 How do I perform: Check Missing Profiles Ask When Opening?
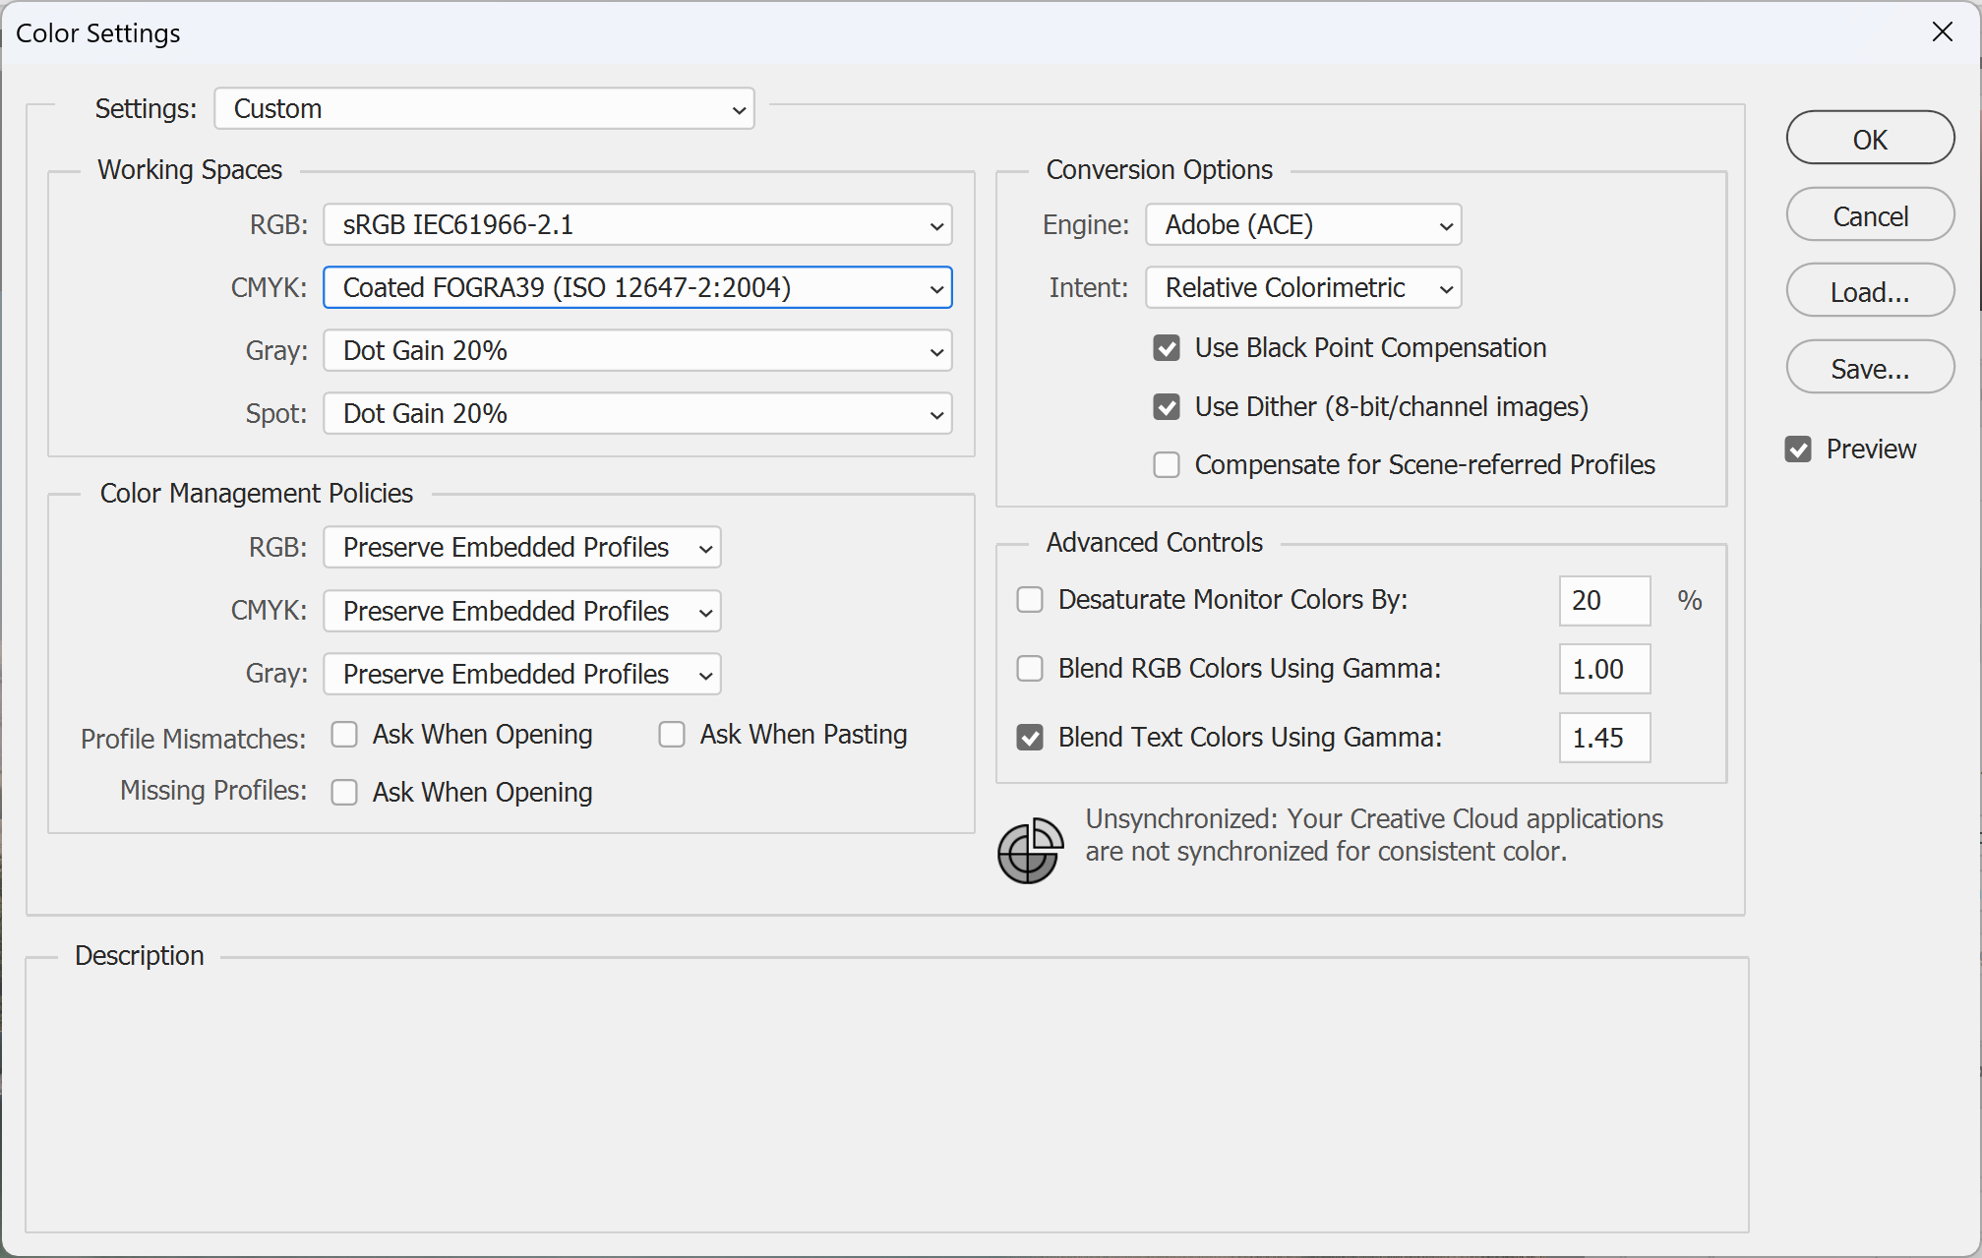point(344,793)
